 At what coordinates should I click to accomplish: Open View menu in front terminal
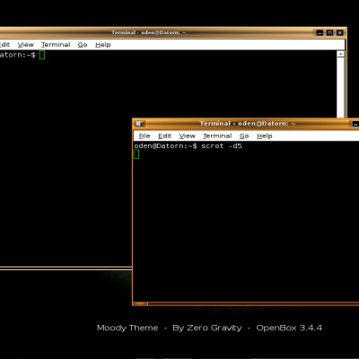pos(188,136)
